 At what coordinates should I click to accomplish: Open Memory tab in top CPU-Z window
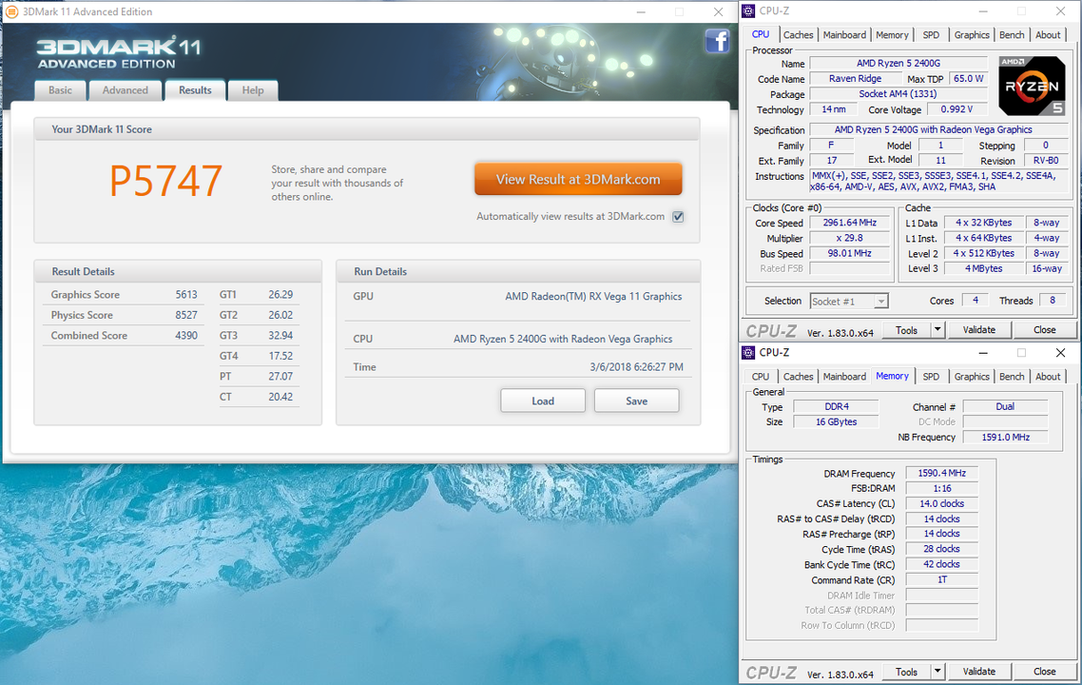(x=892, y=35)
